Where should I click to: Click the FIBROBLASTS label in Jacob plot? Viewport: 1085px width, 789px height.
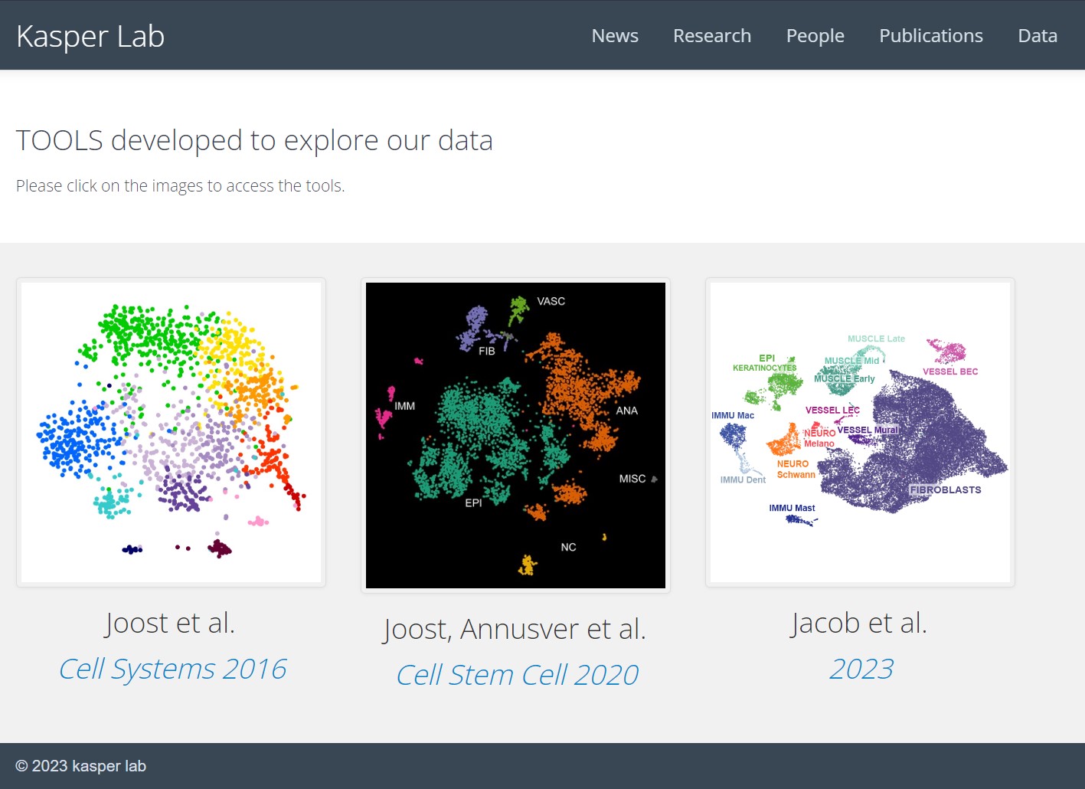click(x=945, y=489)
